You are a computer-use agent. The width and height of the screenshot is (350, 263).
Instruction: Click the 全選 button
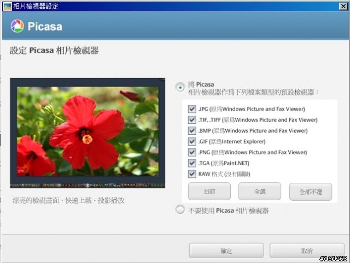[x=260, y=192]
